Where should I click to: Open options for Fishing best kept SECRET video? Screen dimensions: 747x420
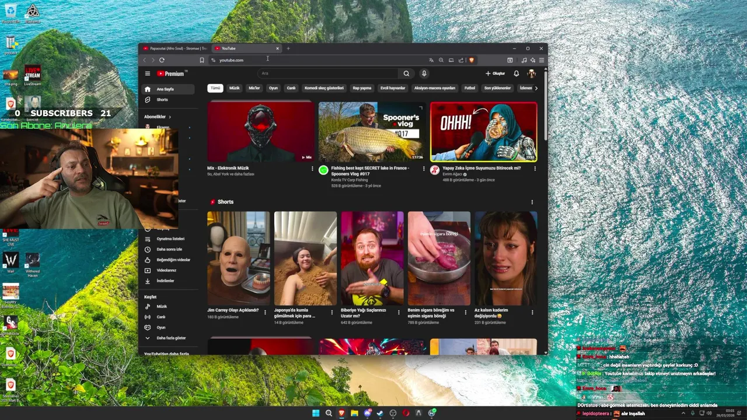424,169
